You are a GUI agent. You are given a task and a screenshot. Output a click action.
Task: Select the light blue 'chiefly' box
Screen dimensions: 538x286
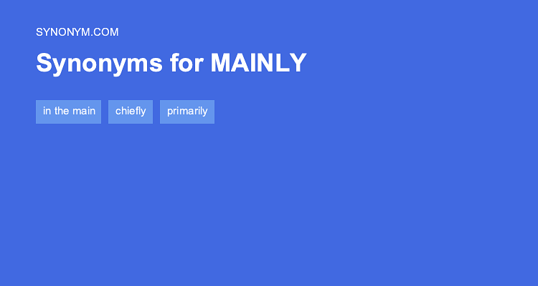(131, 112)
